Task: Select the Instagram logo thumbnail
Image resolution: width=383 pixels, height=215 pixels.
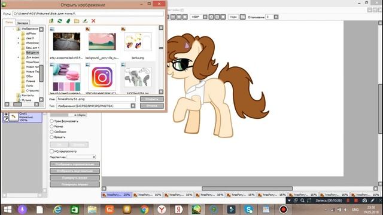Action: (x=102, y=77)
